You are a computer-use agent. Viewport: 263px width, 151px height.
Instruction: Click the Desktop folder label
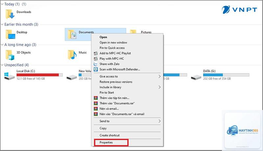point(22,32)
